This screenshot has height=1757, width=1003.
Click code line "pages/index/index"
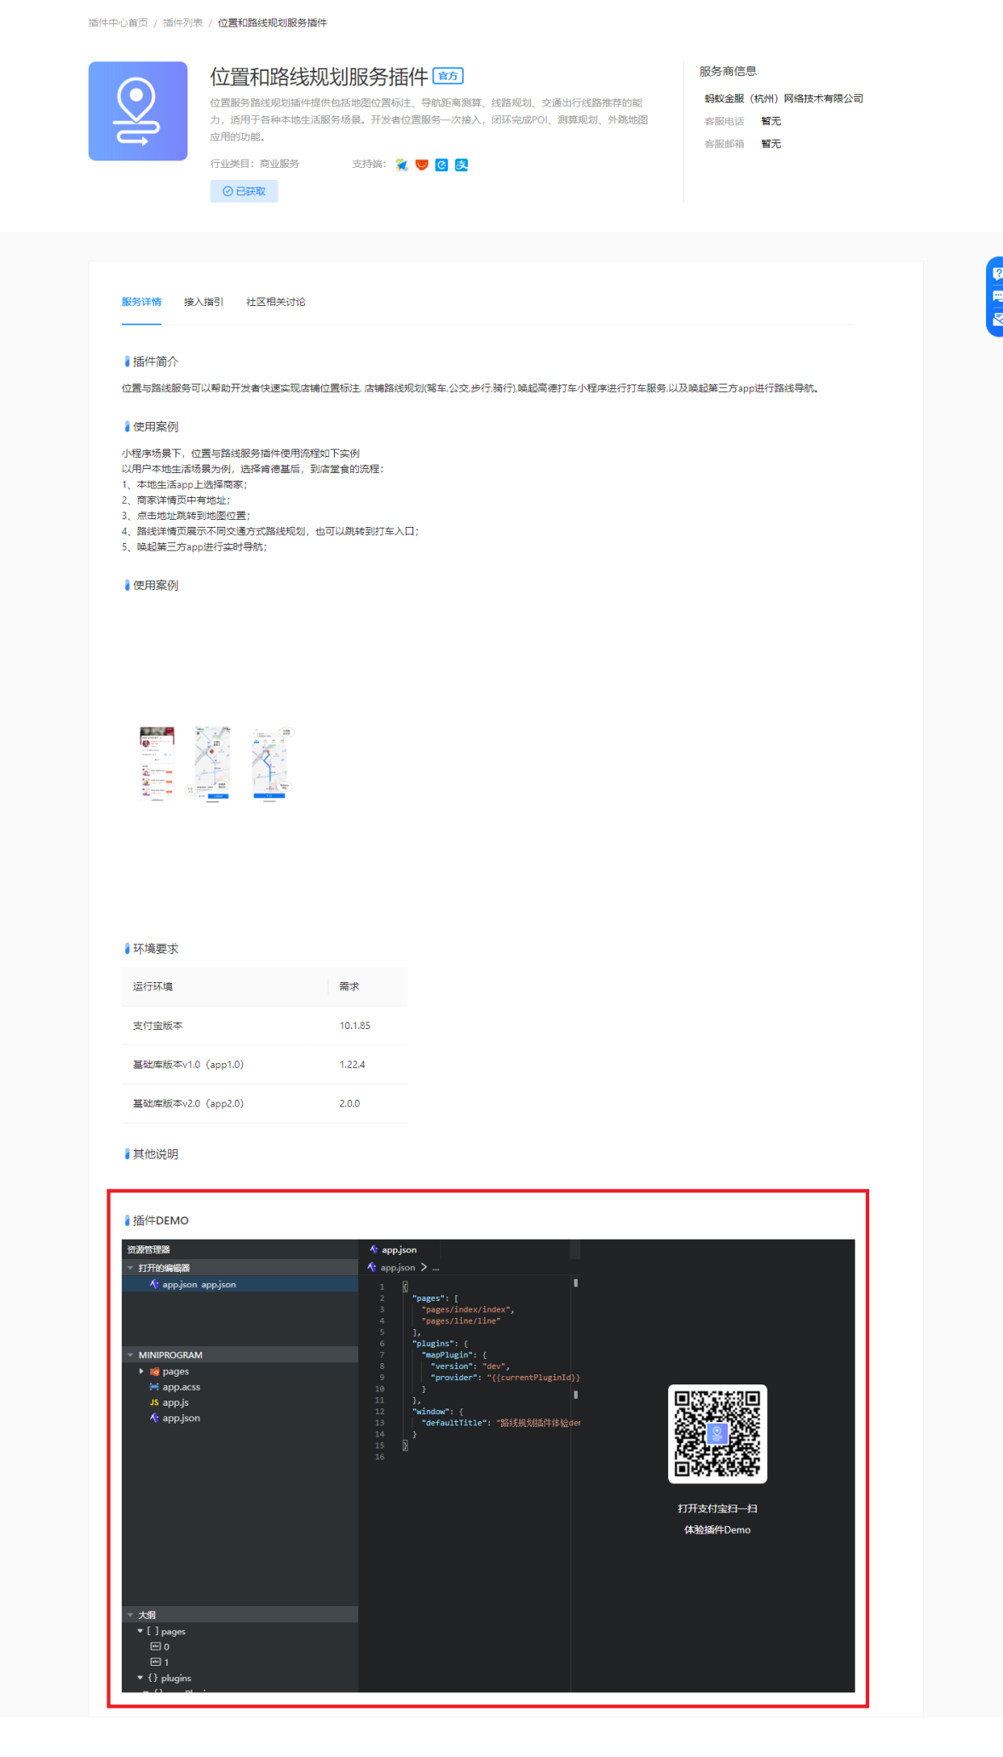468,1309
